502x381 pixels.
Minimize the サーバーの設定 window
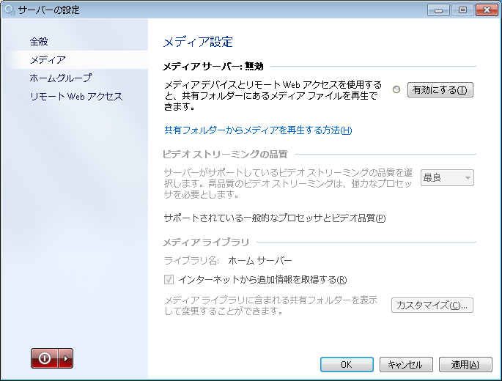pyautogui.click(x=439, y=10)
